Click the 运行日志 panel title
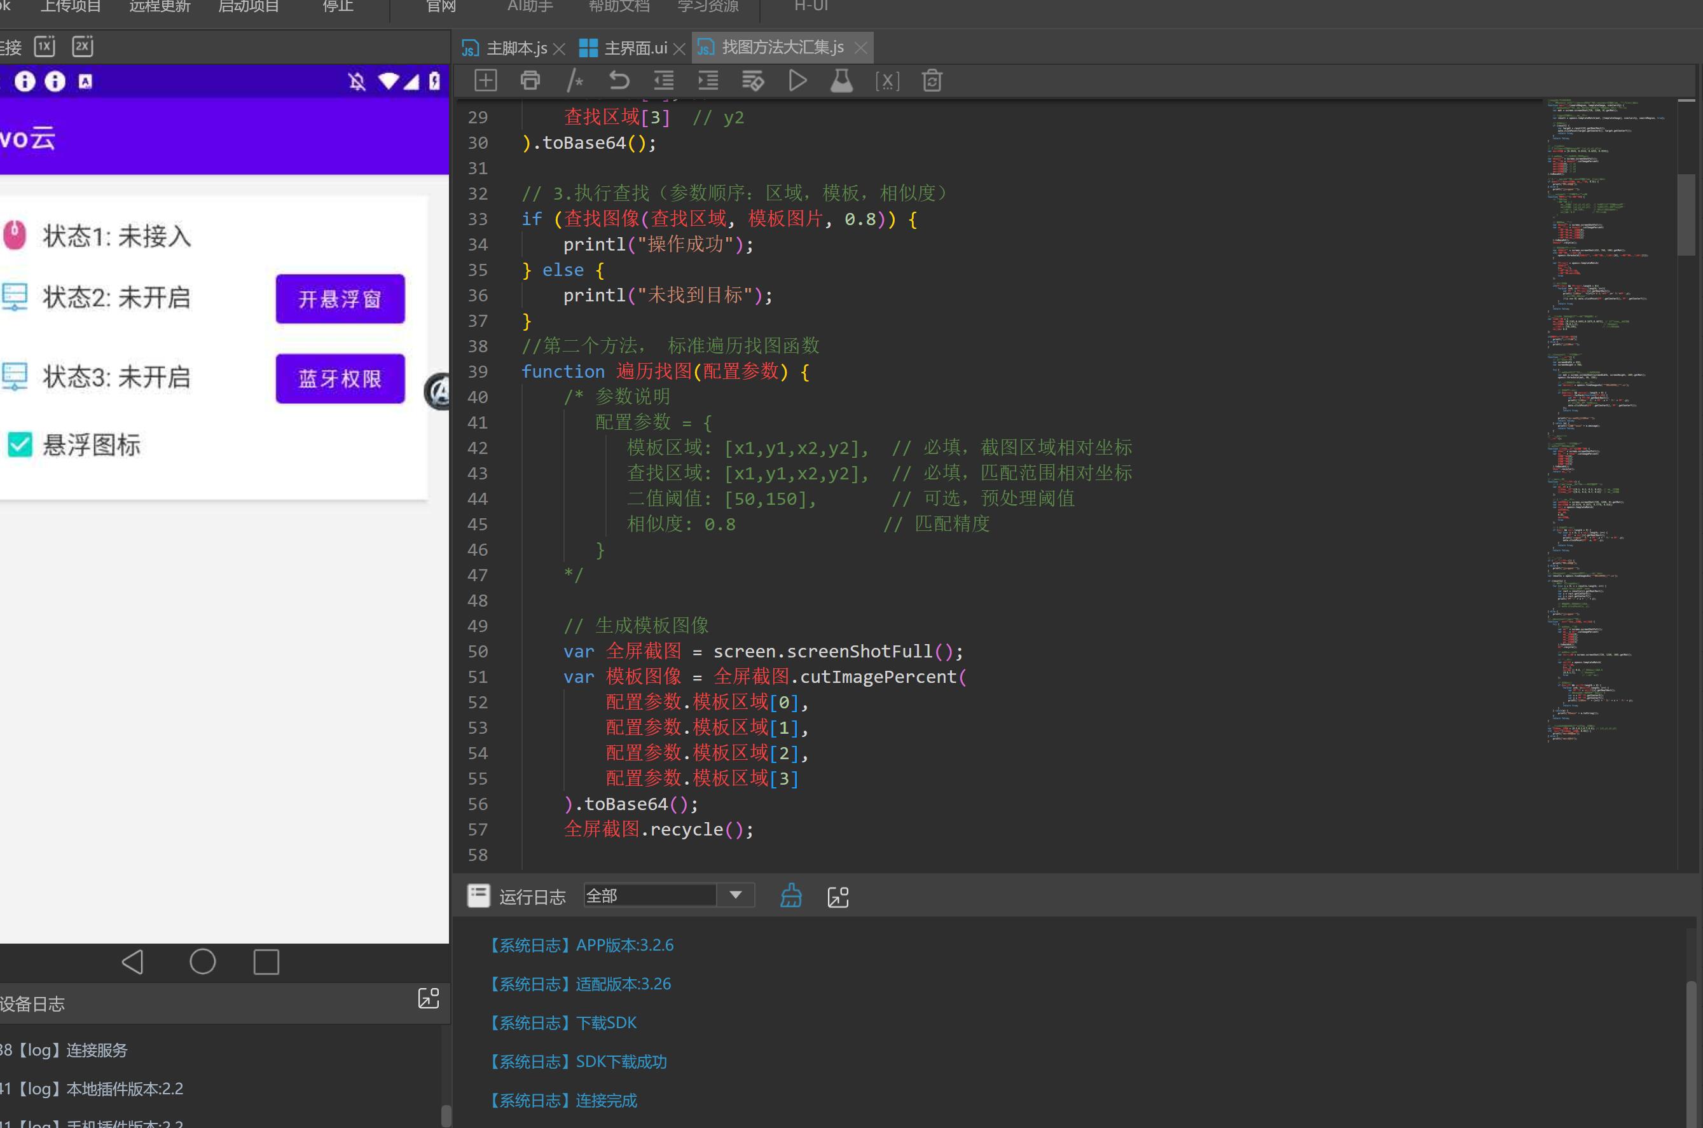 tap(532, 897)
